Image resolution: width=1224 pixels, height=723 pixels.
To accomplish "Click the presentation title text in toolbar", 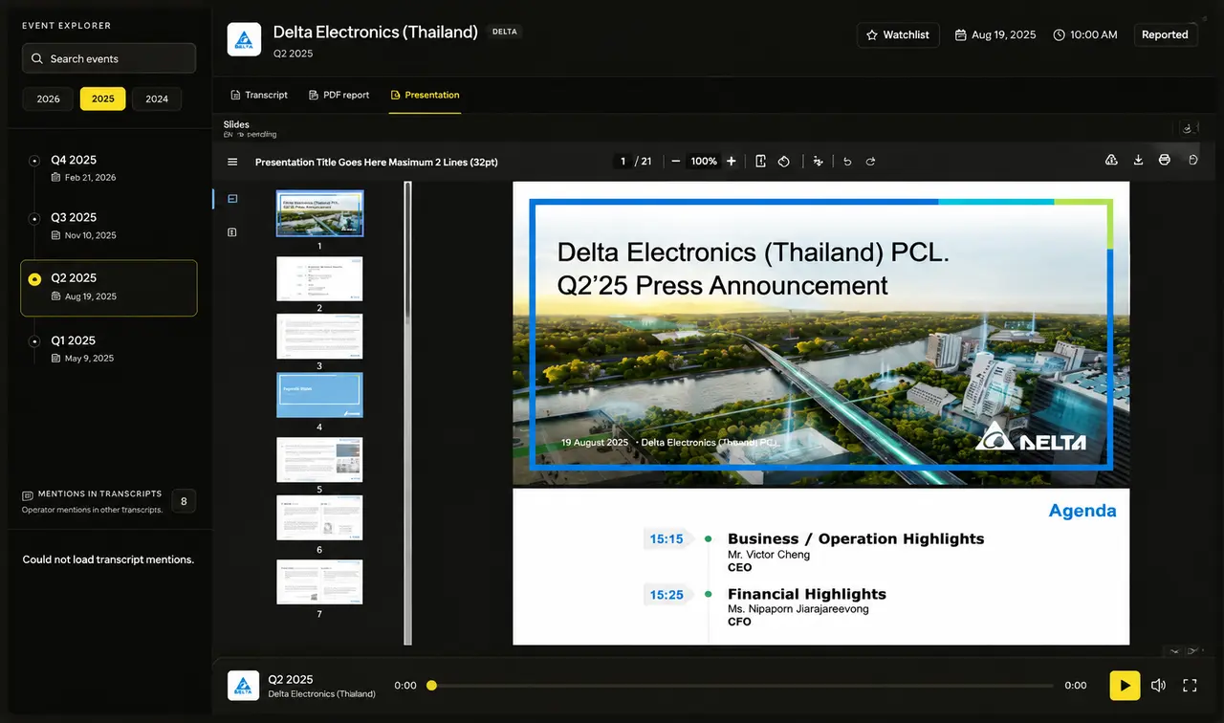I will point(376,162).
